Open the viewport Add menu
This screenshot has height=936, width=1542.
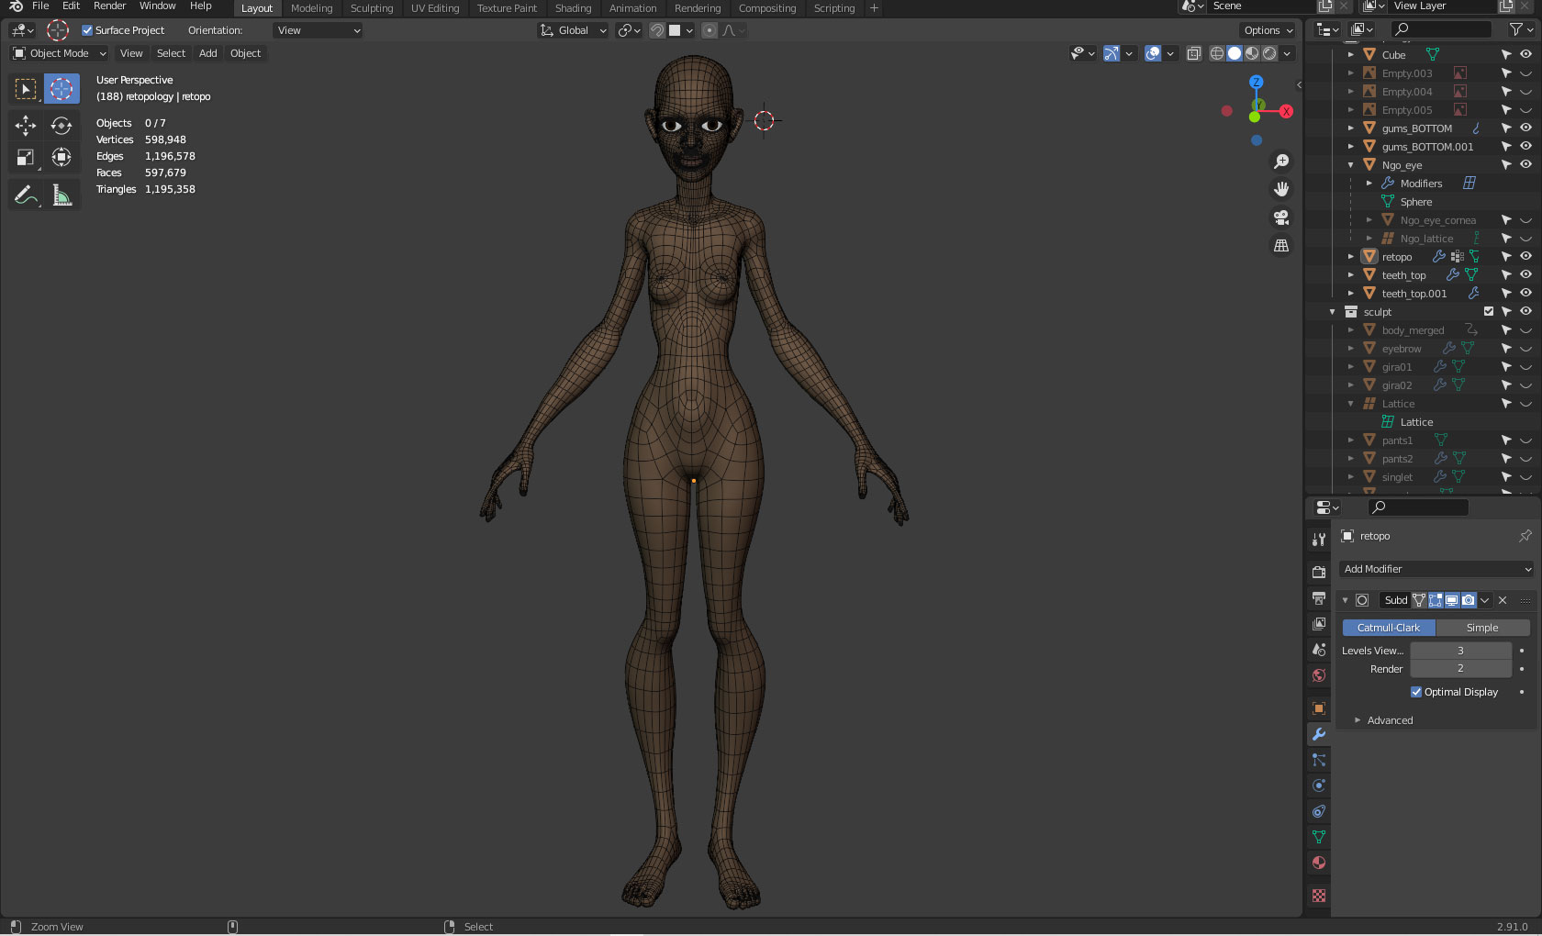208,53
